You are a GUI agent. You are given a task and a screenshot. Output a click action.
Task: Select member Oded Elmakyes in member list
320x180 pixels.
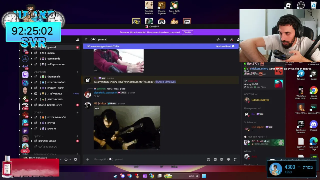pyautogui.click(x=264, y=100)
